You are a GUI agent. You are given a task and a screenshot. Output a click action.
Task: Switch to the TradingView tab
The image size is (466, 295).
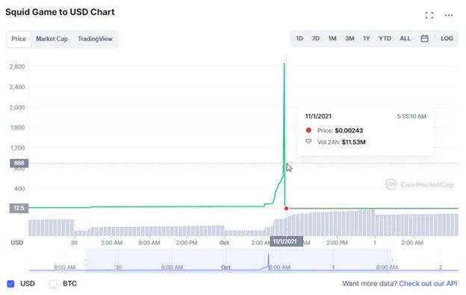95,39
